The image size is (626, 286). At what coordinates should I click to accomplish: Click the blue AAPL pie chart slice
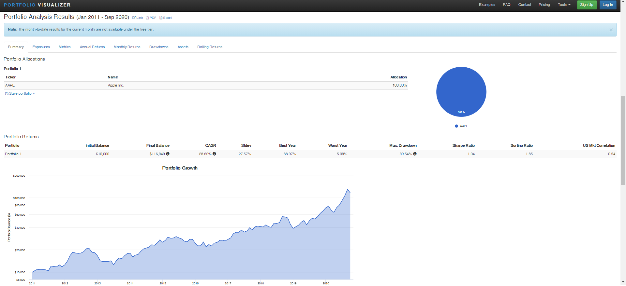click(x=461, y=91)
